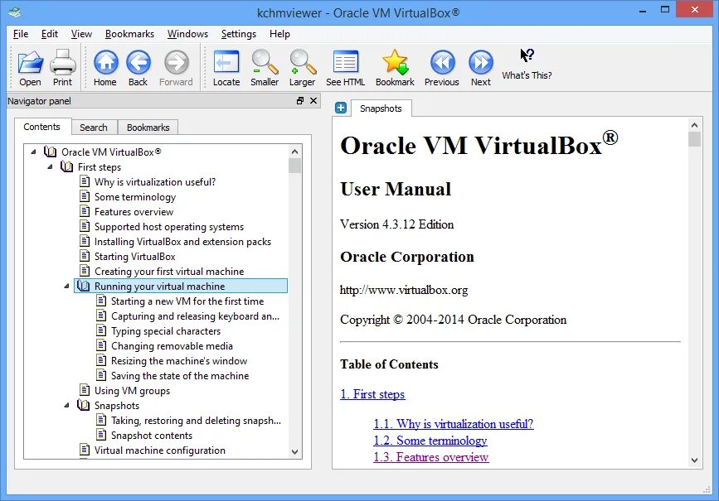
Task: Add a Bookmark with star icon
Action: tap(395, 62)
